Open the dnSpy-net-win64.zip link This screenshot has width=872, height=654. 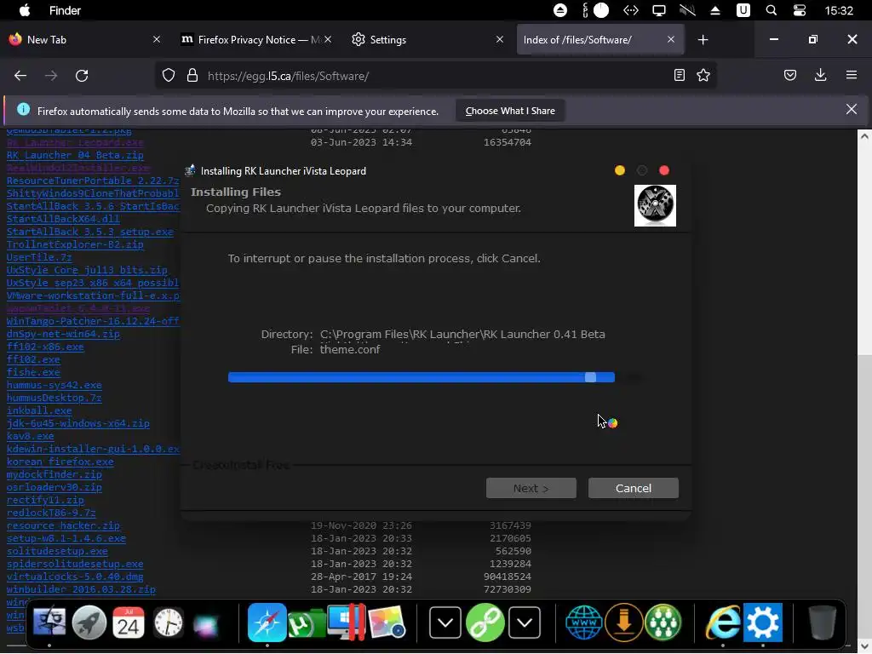(x=63, y=334)
